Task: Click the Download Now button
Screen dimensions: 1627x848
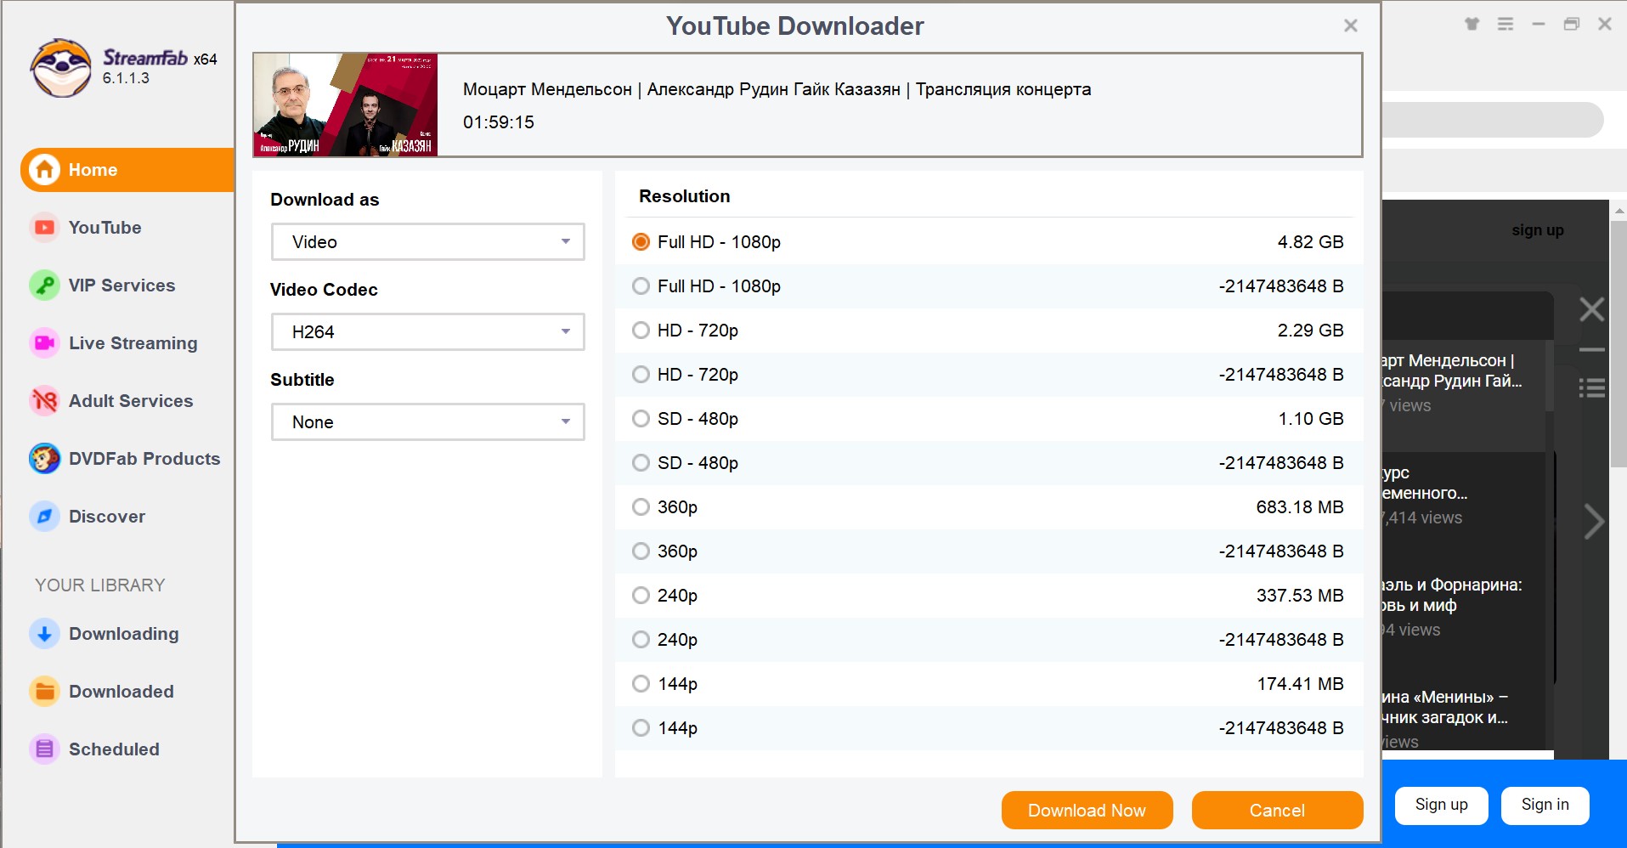Action: click(x=1087, y=811)
